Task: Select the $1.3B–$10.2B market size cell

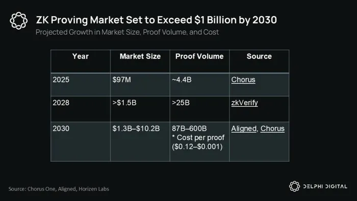Action: (x=140, y=142)
